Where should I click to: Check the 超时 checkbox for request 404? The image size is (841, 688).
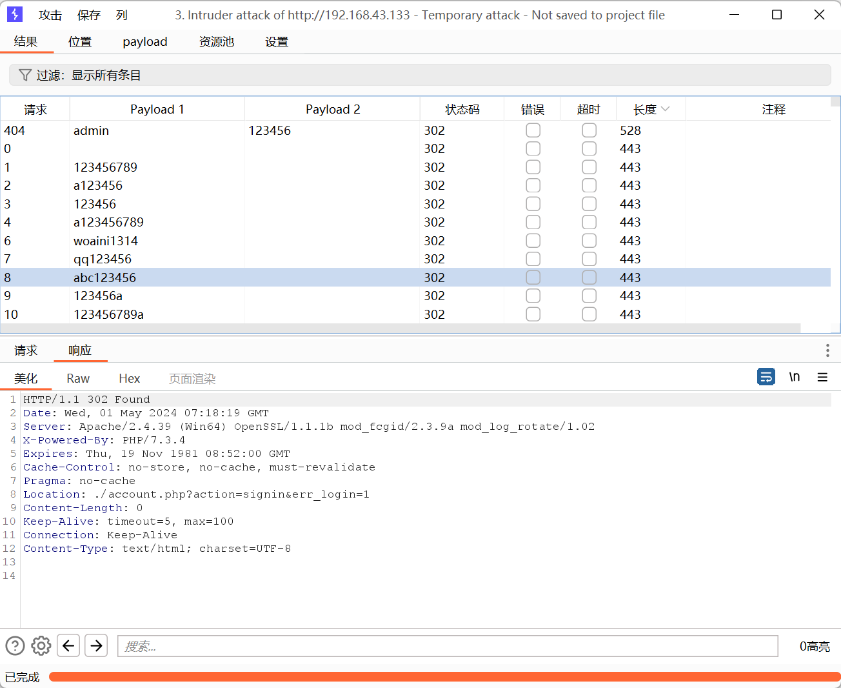click(589, 130)
